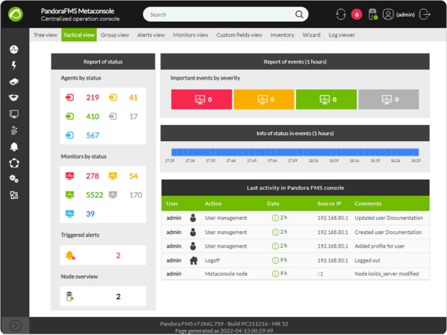Click the refresh arrows icon in header
Image resolution: width=447 pixels, height=335 pixels.
click(x=341, y=14)
